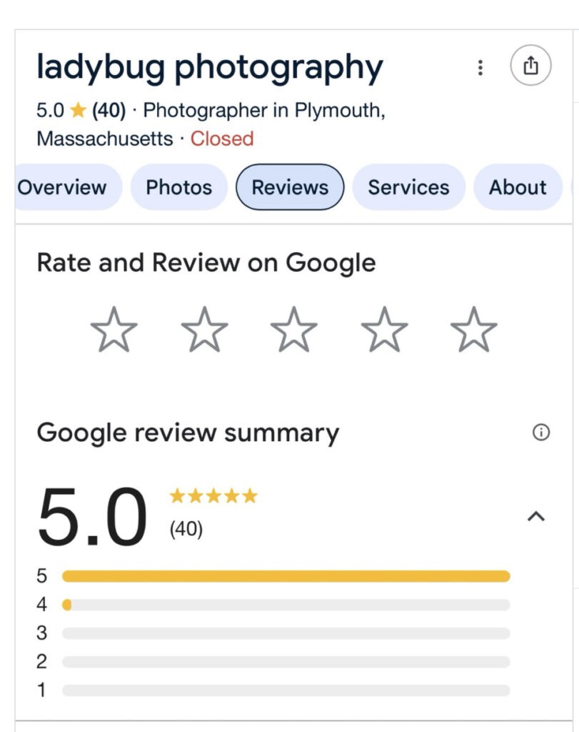Open the Photos tab
The width and height of the screenshot is (579, 732).
tap(178, 187)
